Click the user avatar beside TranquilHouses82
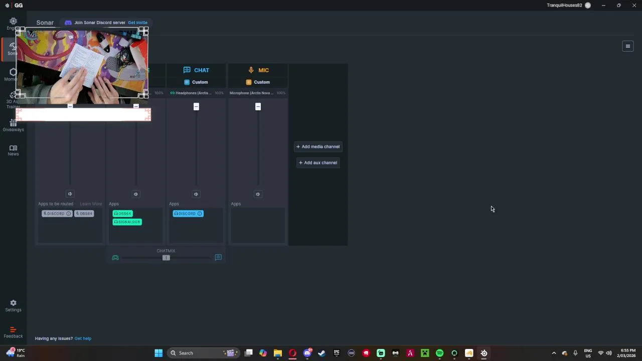642x361 pixels. click(588, 6)
